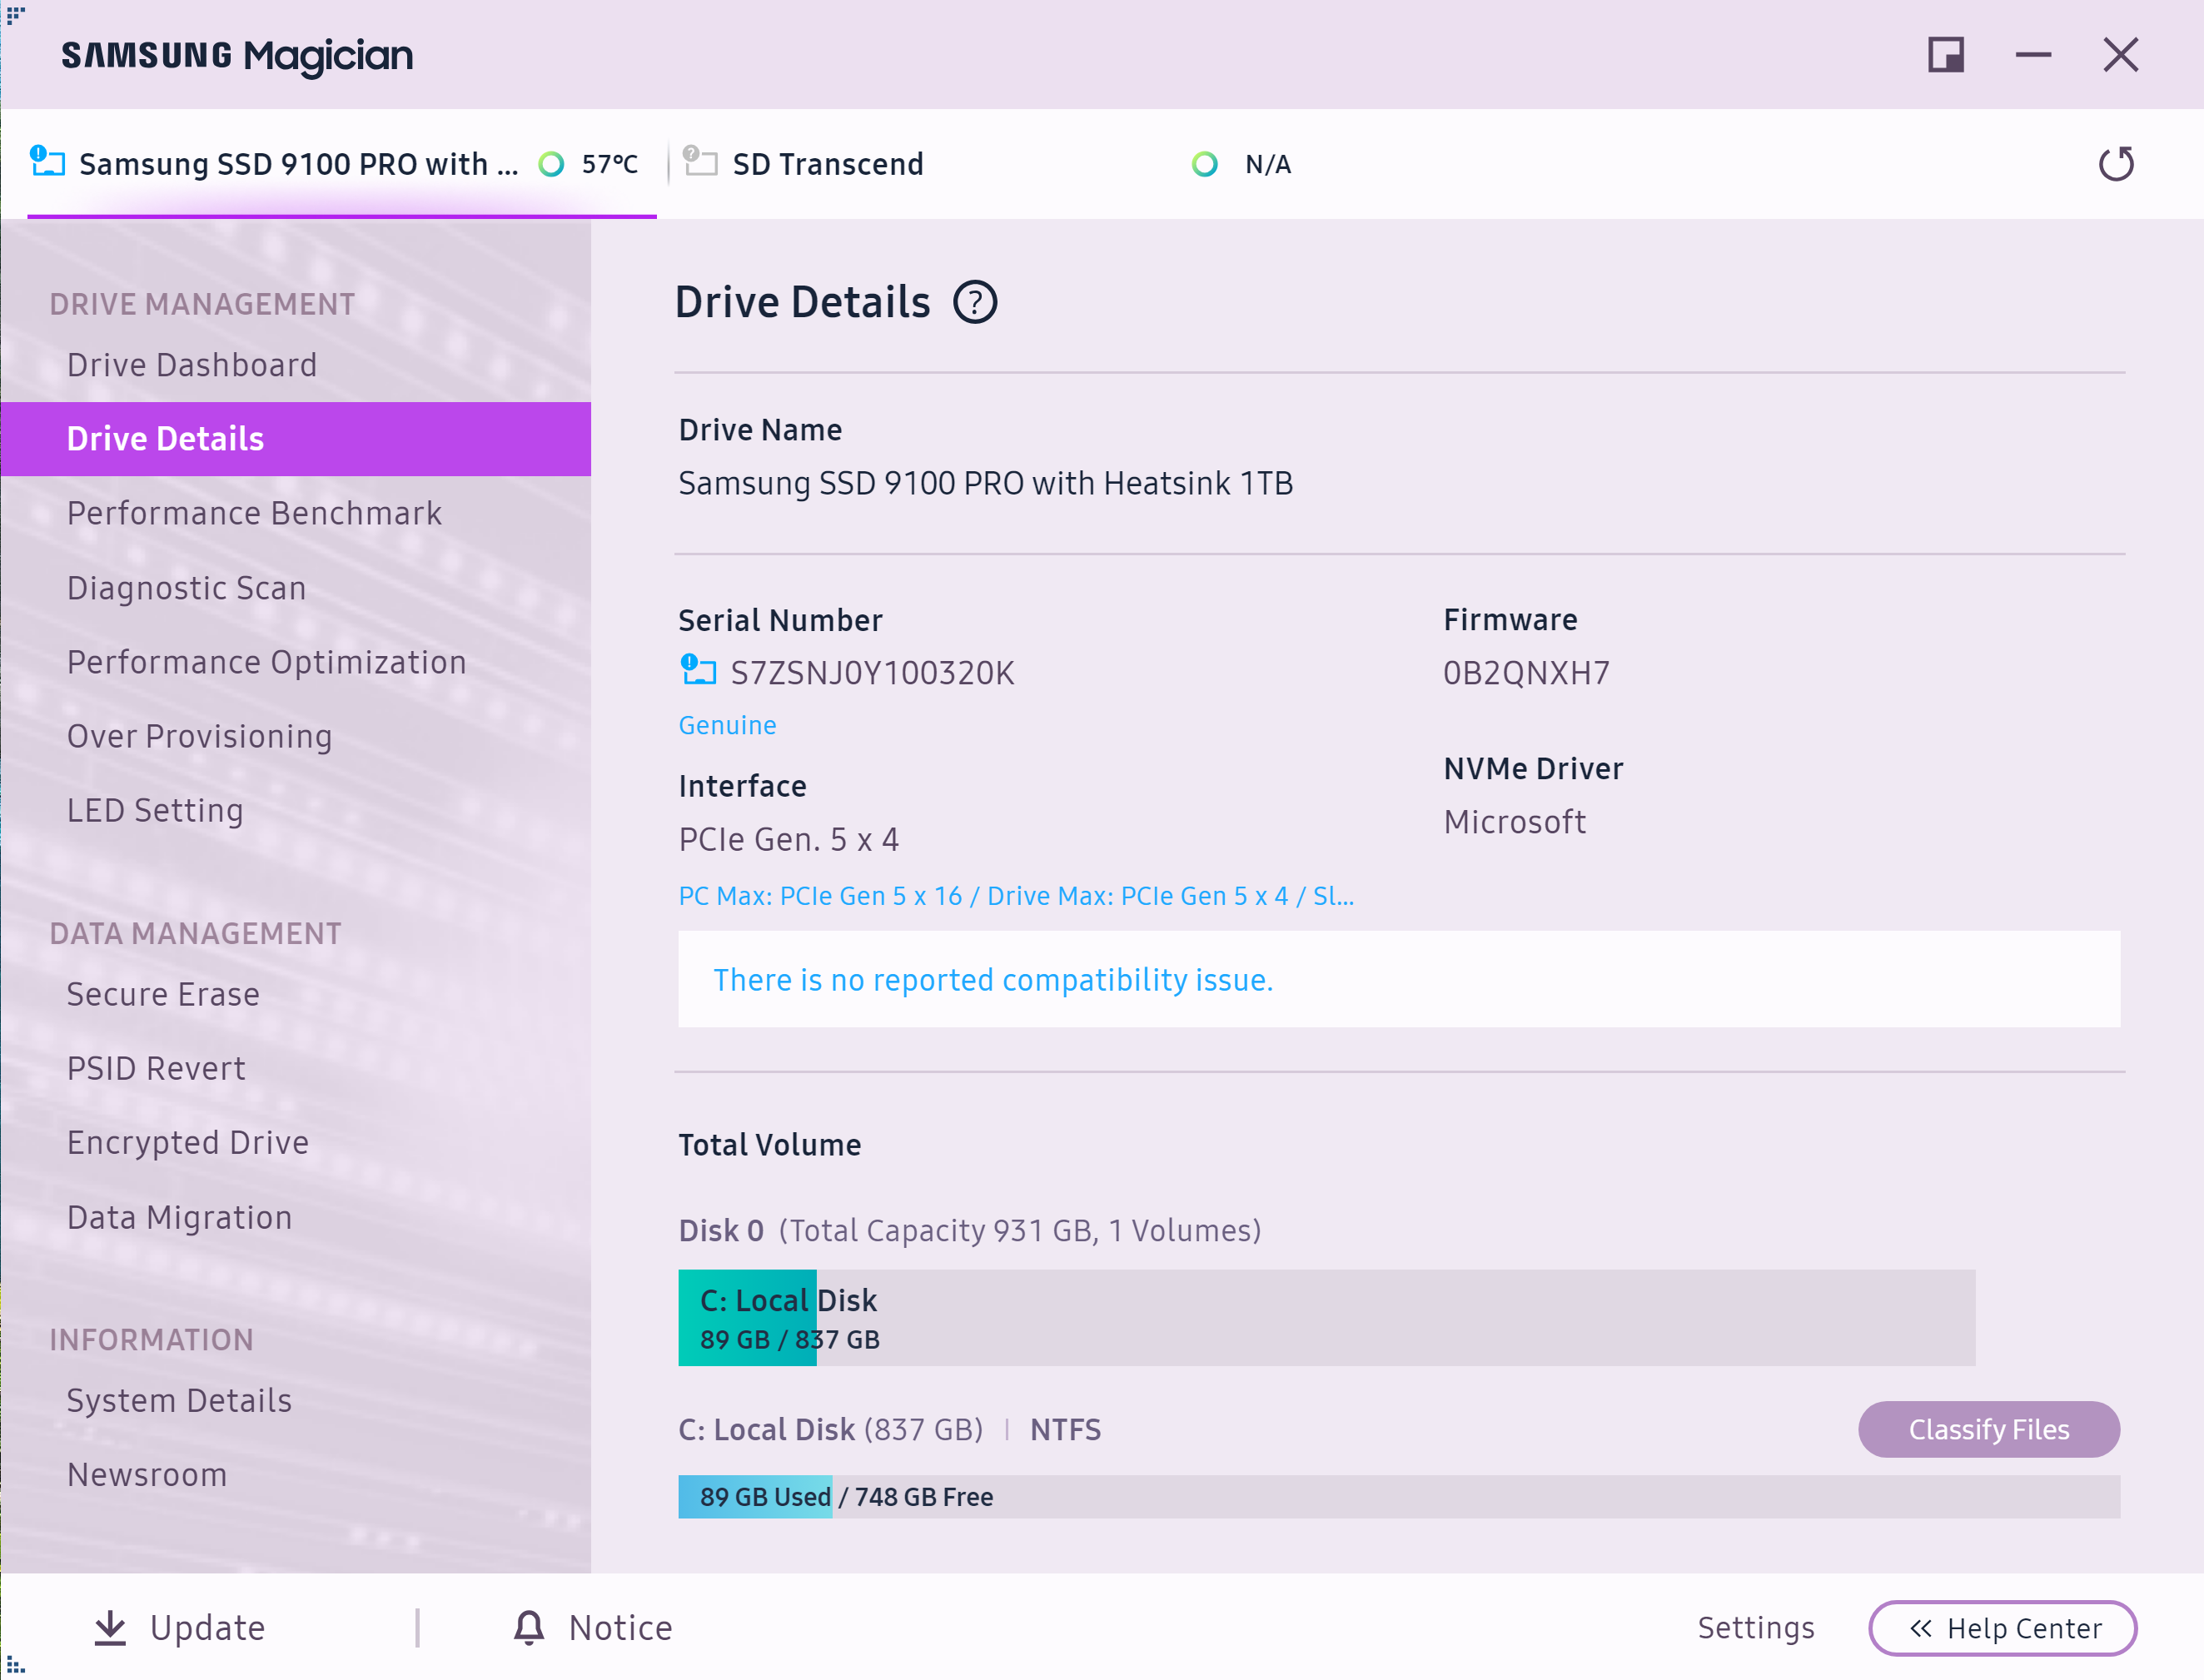Click the C: Local Disk (837 GB) label

[x=830, y=1429]
